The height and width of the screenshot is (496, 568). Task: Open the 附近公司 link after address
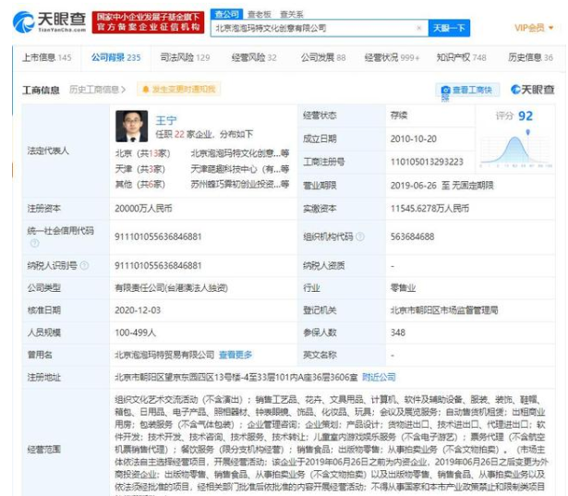[x=379, y=377]
